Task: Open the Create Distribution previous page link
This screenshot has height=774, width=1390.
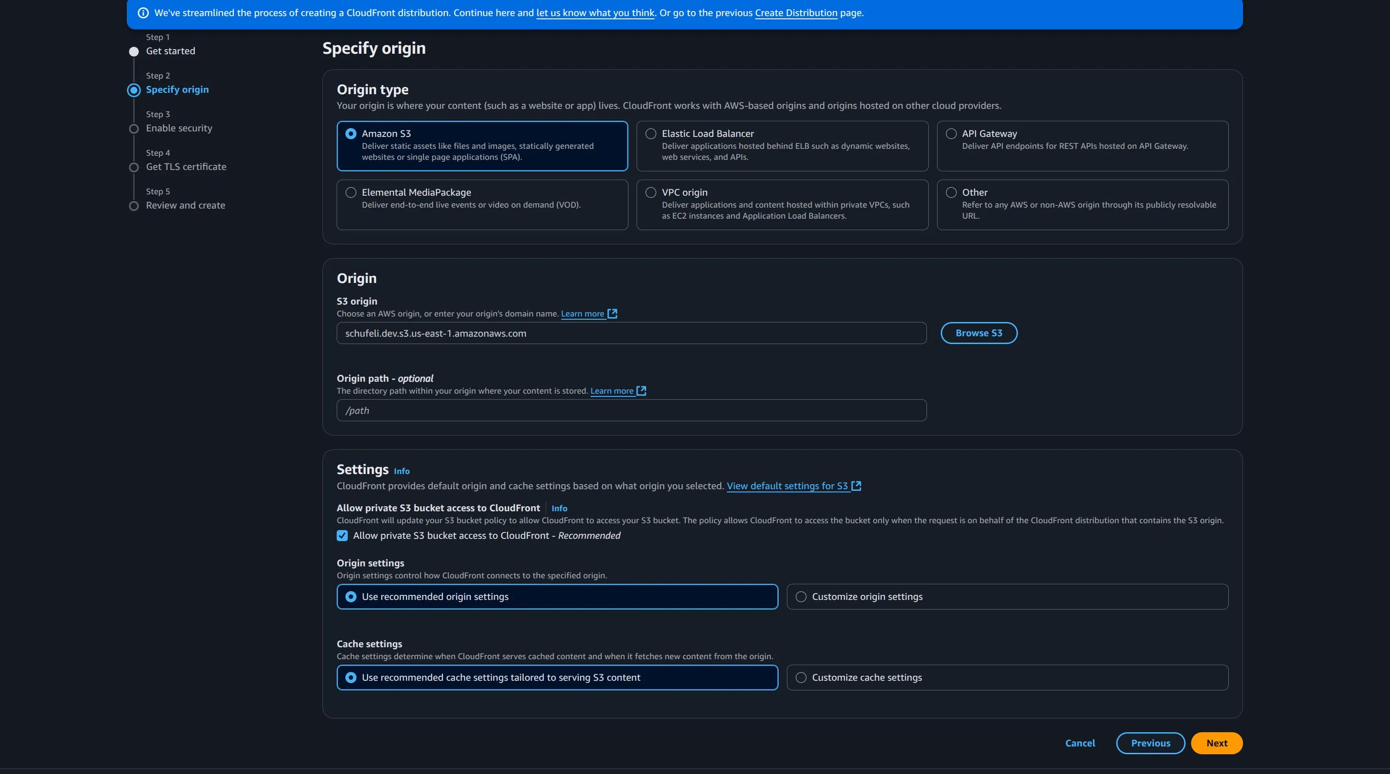Action: [x=796, y=13]
